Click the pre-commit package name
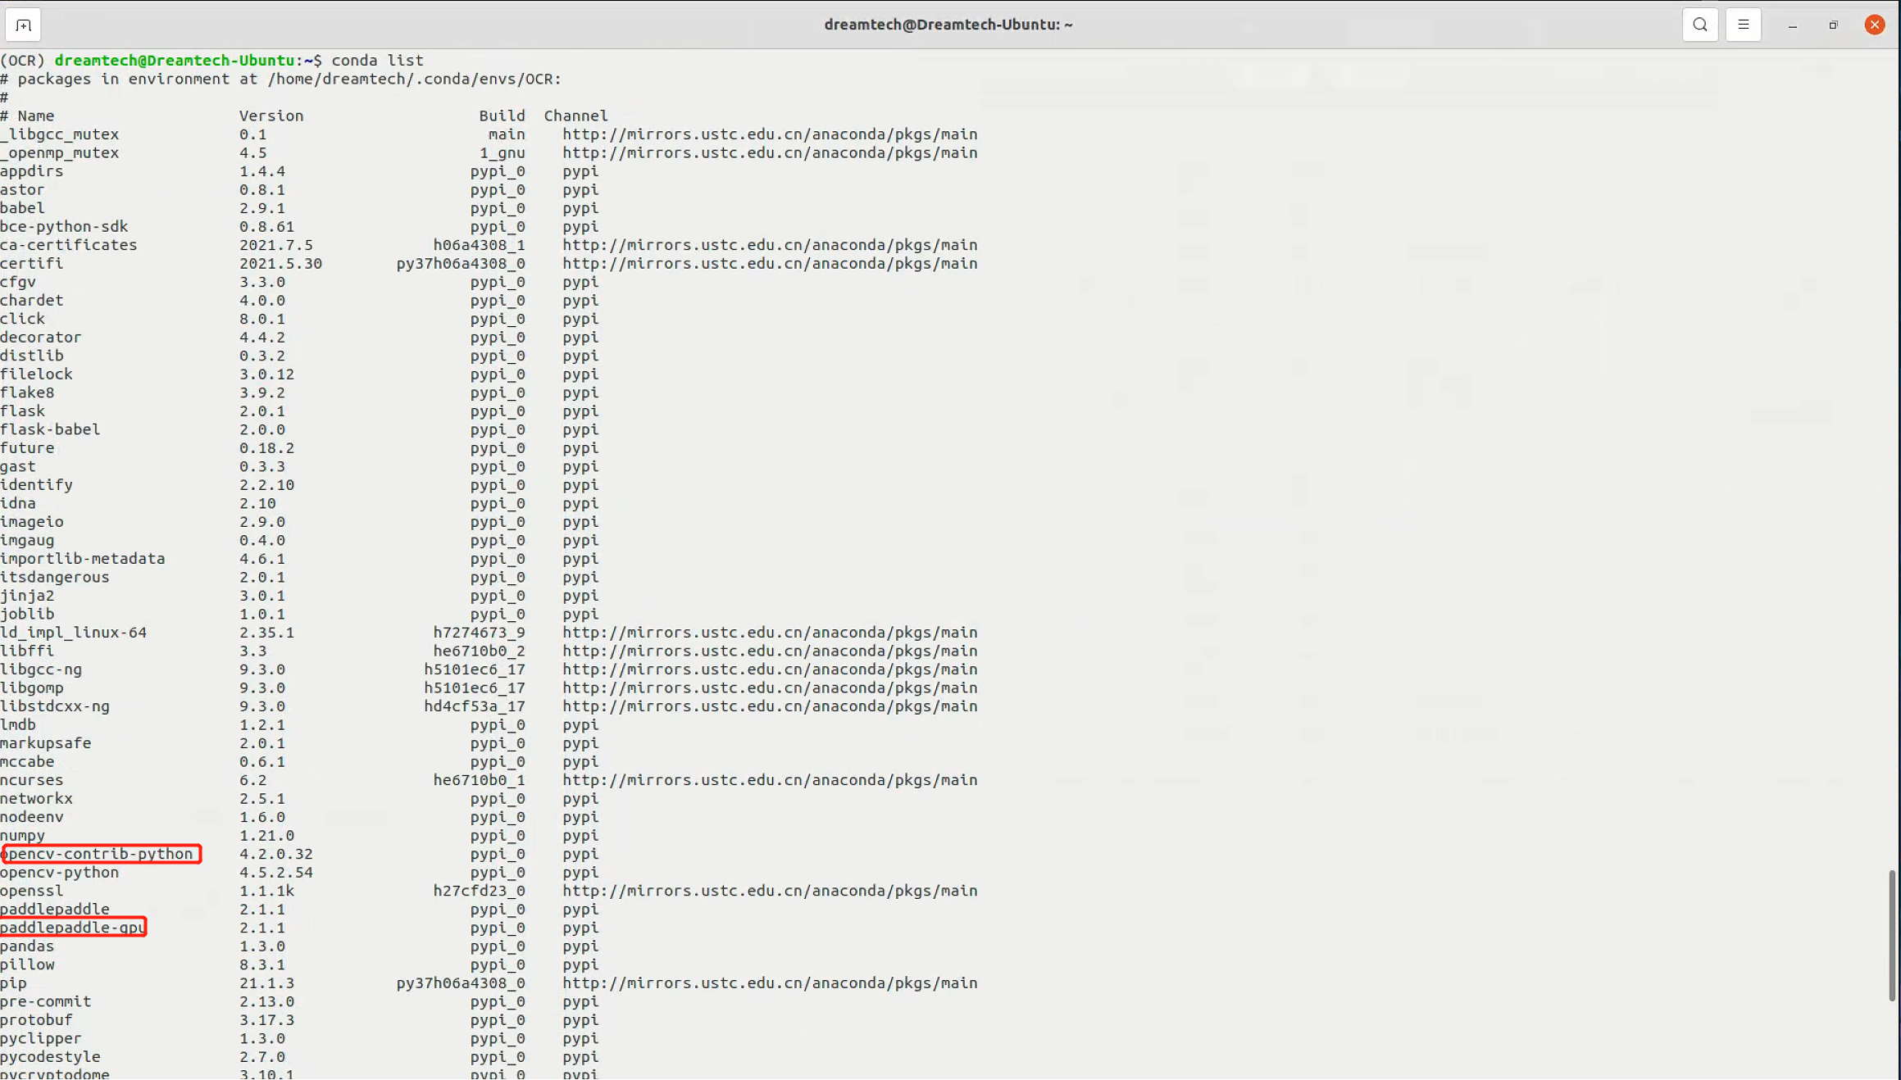This screenshot has height=1080, width=1901. [46, 1002]
